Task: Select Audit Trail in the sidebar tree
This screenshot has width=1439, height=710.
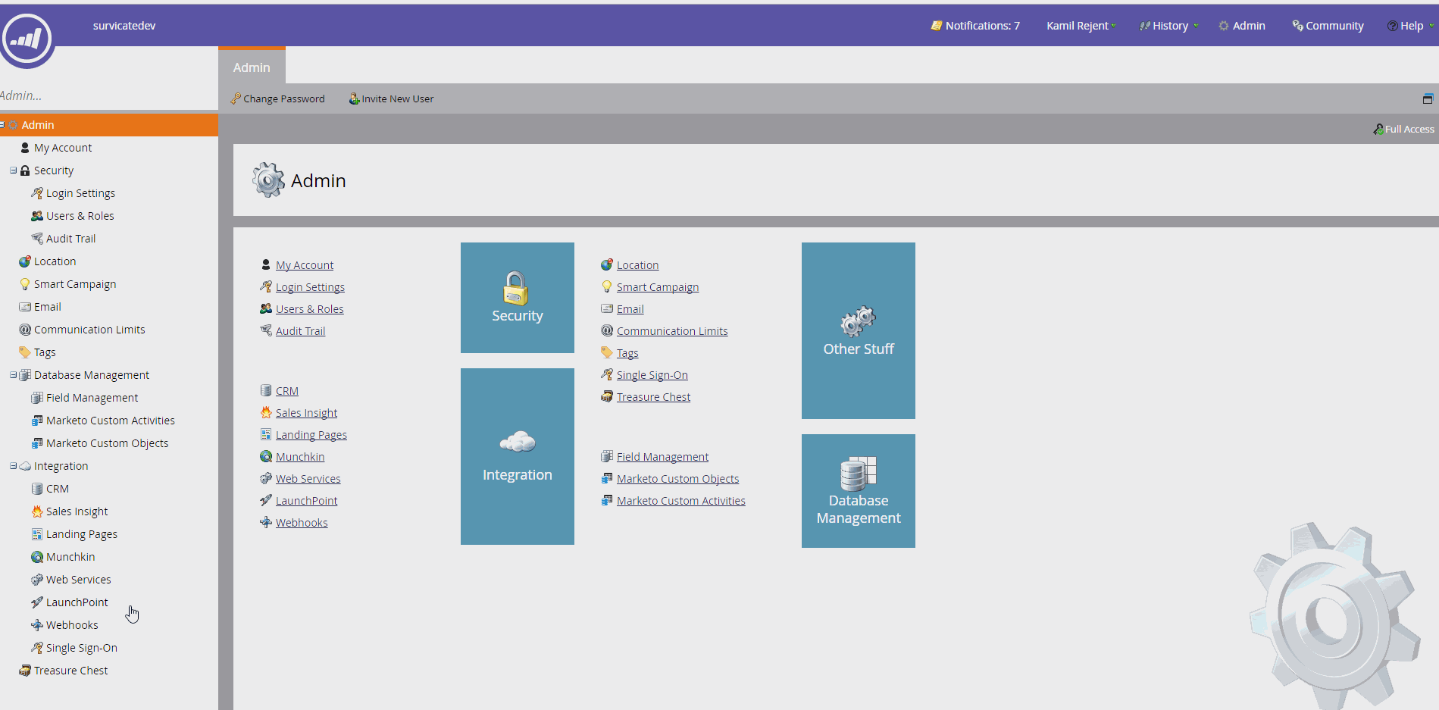Action: click(x=70, y=239)
